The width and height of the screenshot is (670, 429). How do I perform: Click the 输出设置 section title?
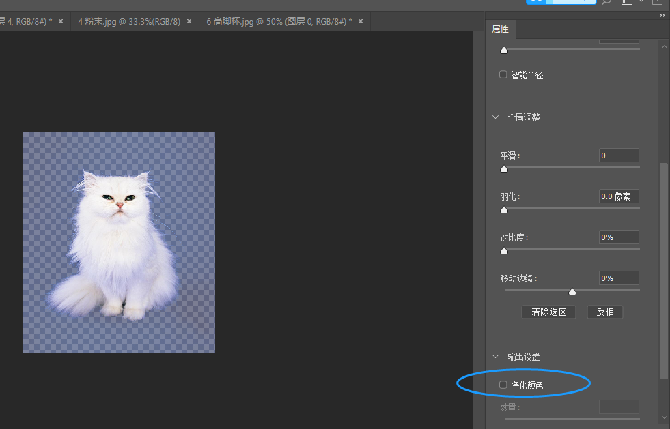[524, 357]
